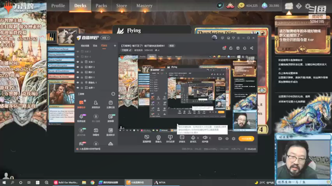Edit the 万智牌 category tag
The image size is (332, 186).
coord(126,50)
